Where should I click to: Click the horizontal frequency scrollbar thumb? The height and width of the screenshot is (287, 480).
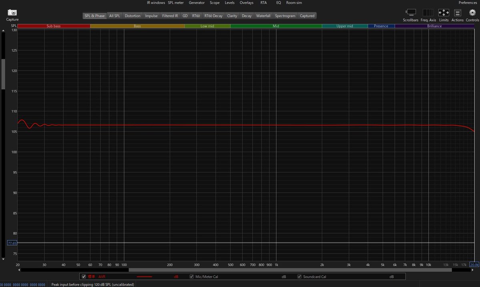coord(290,270)
